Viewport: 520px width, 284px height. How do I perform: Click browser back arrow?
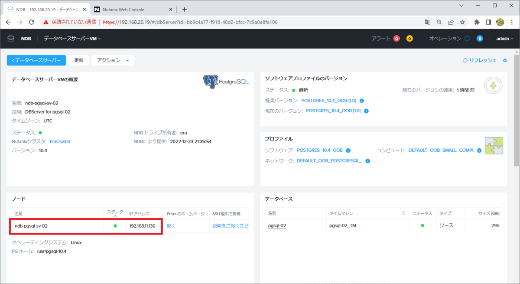[9, 22]
